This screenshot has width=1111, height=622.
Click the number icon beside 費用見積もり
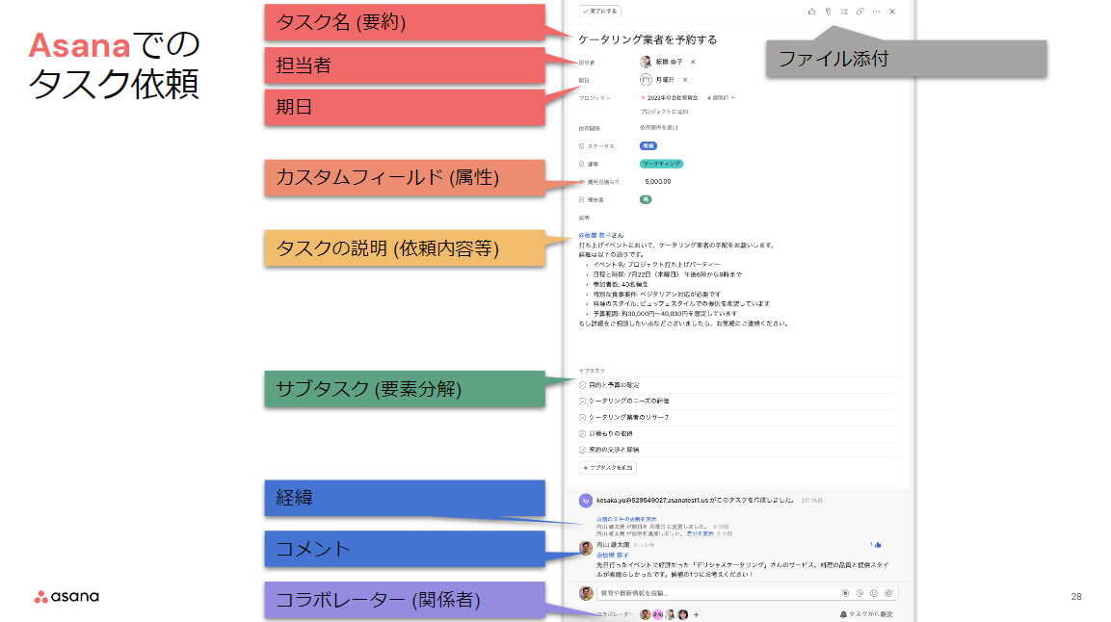point(582,182)
